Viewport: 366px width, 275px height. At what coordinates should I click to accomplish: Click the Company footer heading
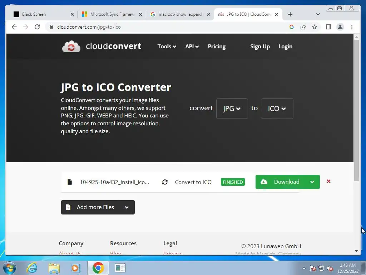click(x=71, y=243)
